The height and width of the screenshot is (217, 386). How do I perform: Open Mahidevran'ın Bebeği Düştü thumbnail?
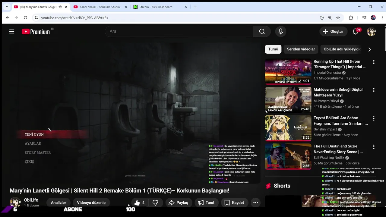point(288,100)
